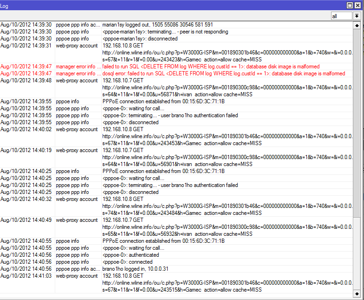Select the red 'dosql error' log line
Viewport: 364px width, 300px height.
(176, 73)
